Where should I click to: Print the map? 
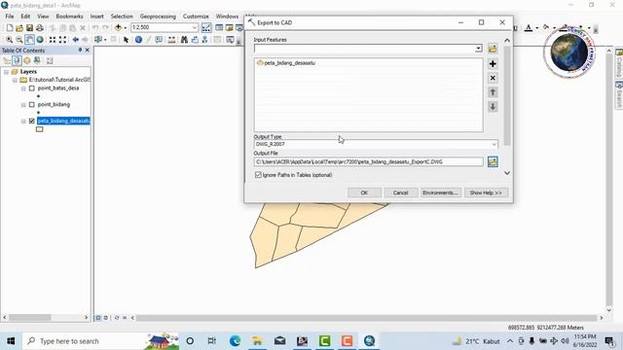[x=40, y=28]
